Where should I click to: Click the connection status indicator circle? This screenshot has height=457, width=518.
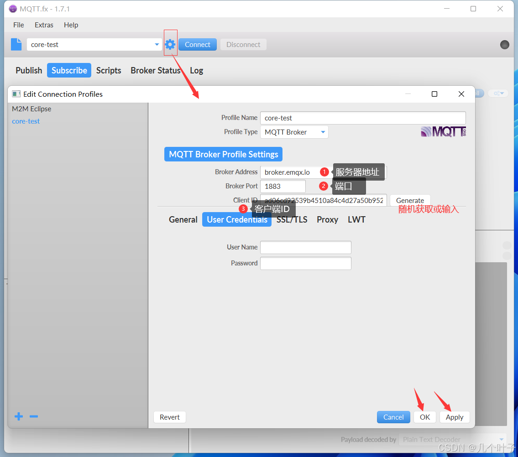click(x=504, y=45)
